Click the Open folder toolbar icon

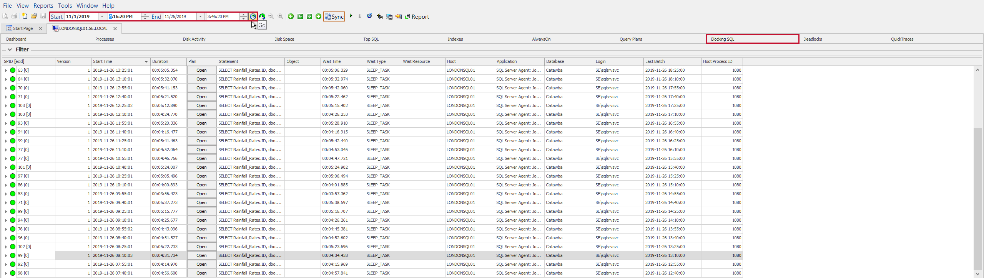[34, 16]
